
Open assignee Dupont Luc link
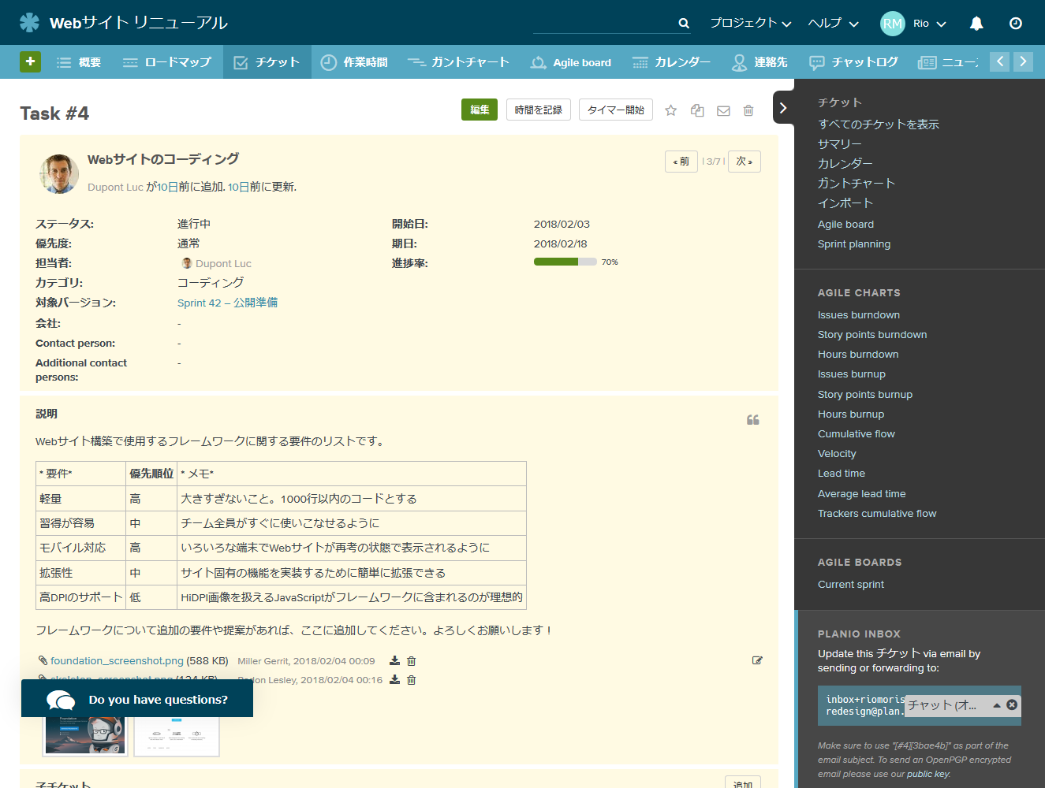coord(223,263)
